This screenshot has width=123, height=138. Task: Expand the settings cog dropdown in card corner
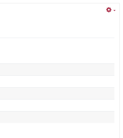tap(111, 10)
